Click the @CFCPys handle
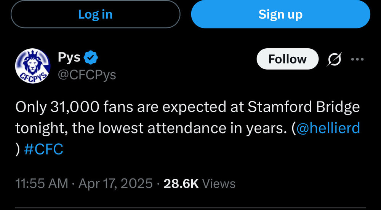Screen dimensions: 381x210 [x=87, y=75]
